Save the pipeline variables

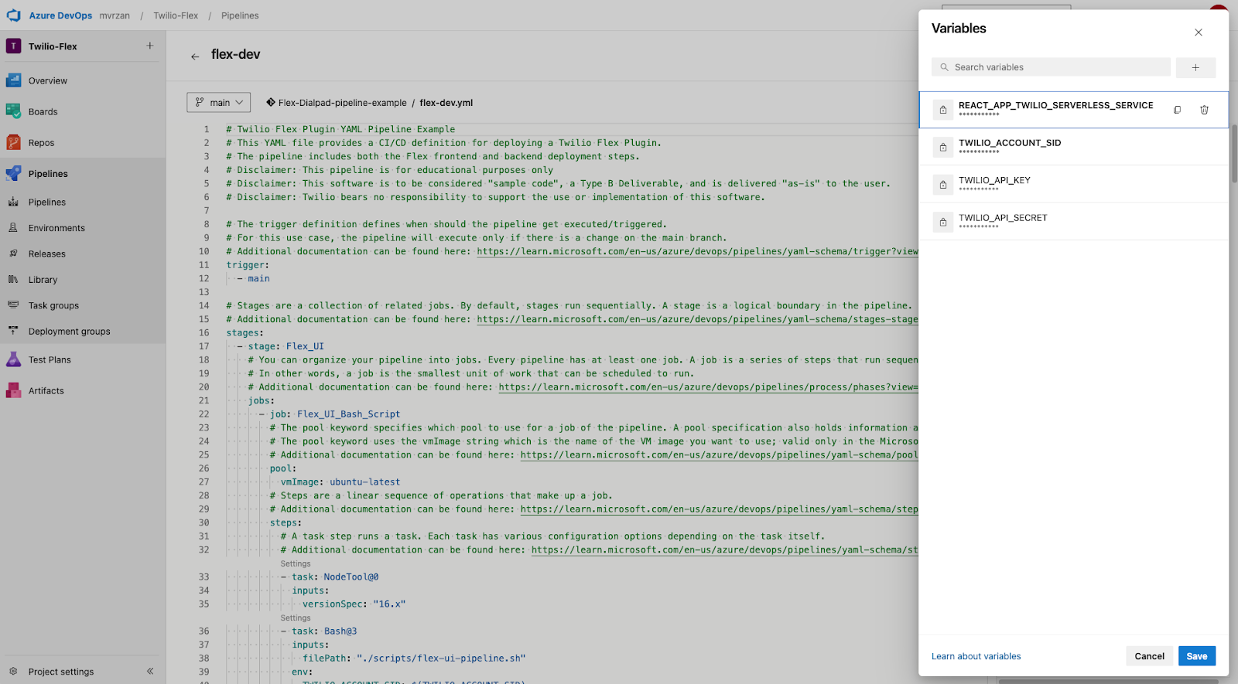click(1197, 656)
